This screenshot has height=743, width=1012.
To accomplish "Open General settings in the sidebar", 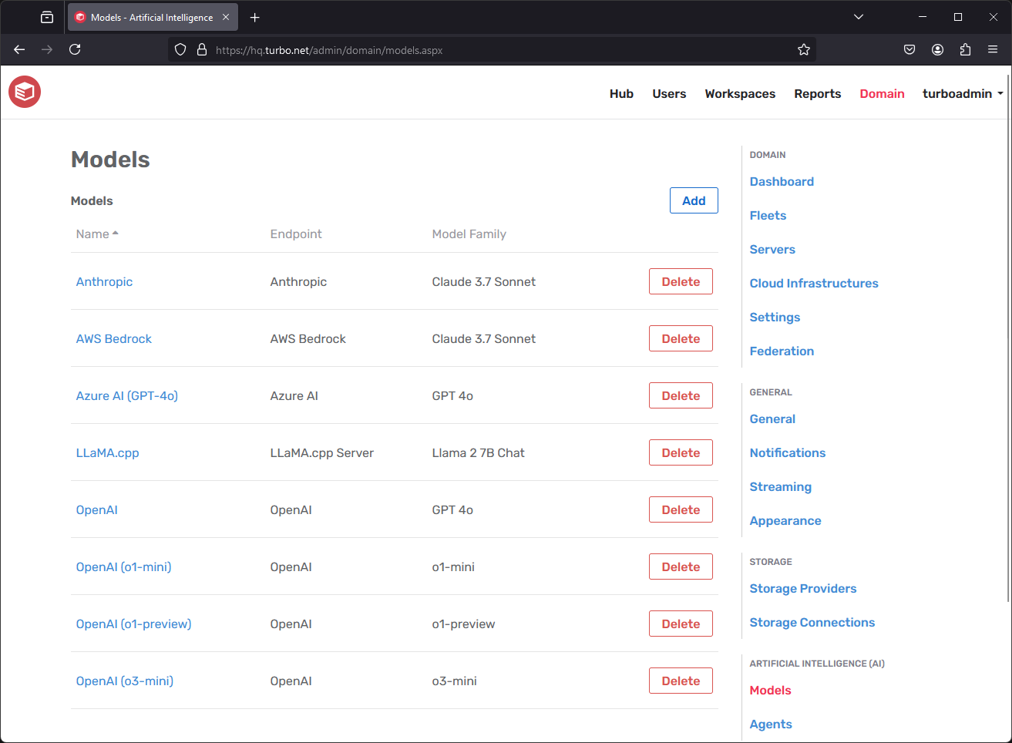I will (x=772, y=419).
